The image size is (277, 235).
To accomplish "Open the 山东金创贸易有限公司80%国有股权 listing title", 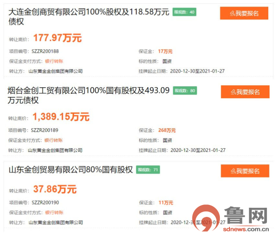I will click(71, 169).
